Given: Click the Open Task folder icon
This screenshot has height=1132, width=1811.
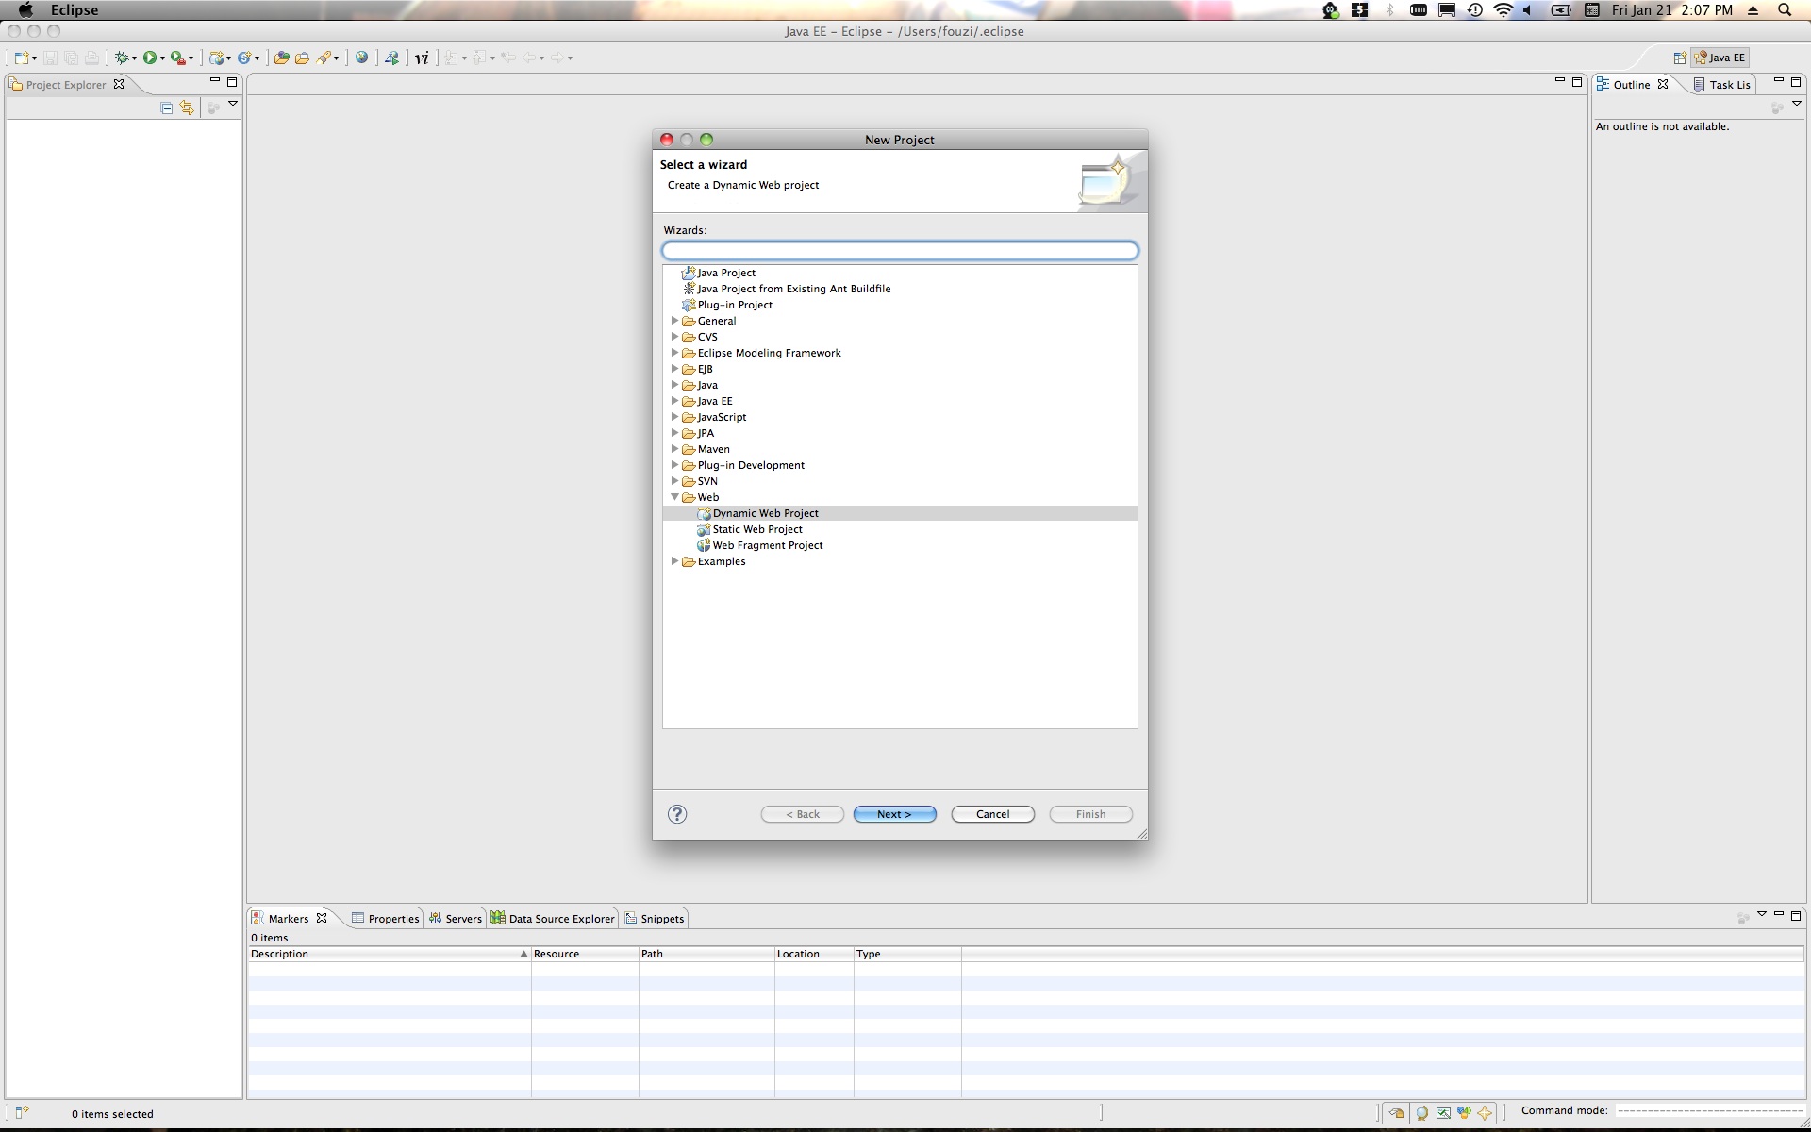Looking at the screenshot, I should click(302, 58).
